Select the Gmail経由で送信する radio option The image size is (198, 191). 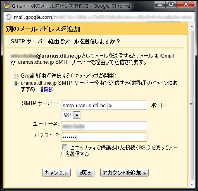16,77
